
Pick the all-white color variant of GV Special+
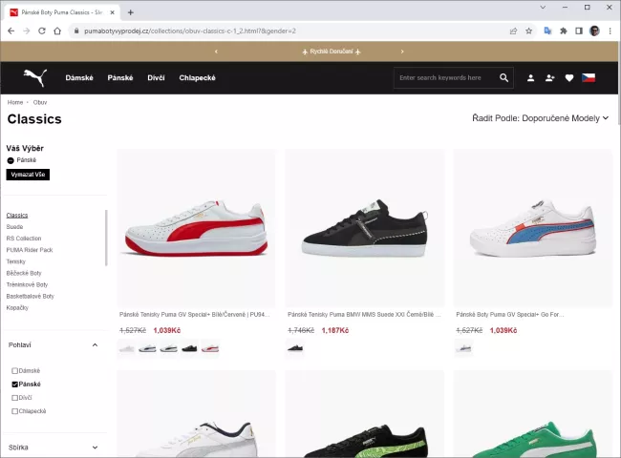coord(127,348)
